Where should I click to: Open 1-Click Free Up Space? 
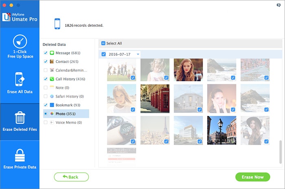(x=20, y=46)
